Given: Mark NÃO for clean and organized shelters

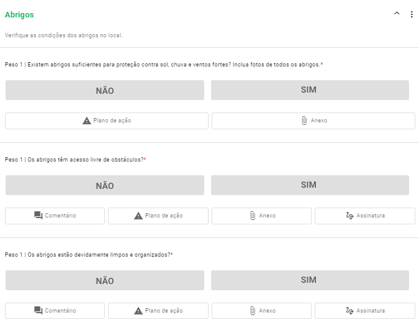Looking at the screenshot, I should point(105,280).
